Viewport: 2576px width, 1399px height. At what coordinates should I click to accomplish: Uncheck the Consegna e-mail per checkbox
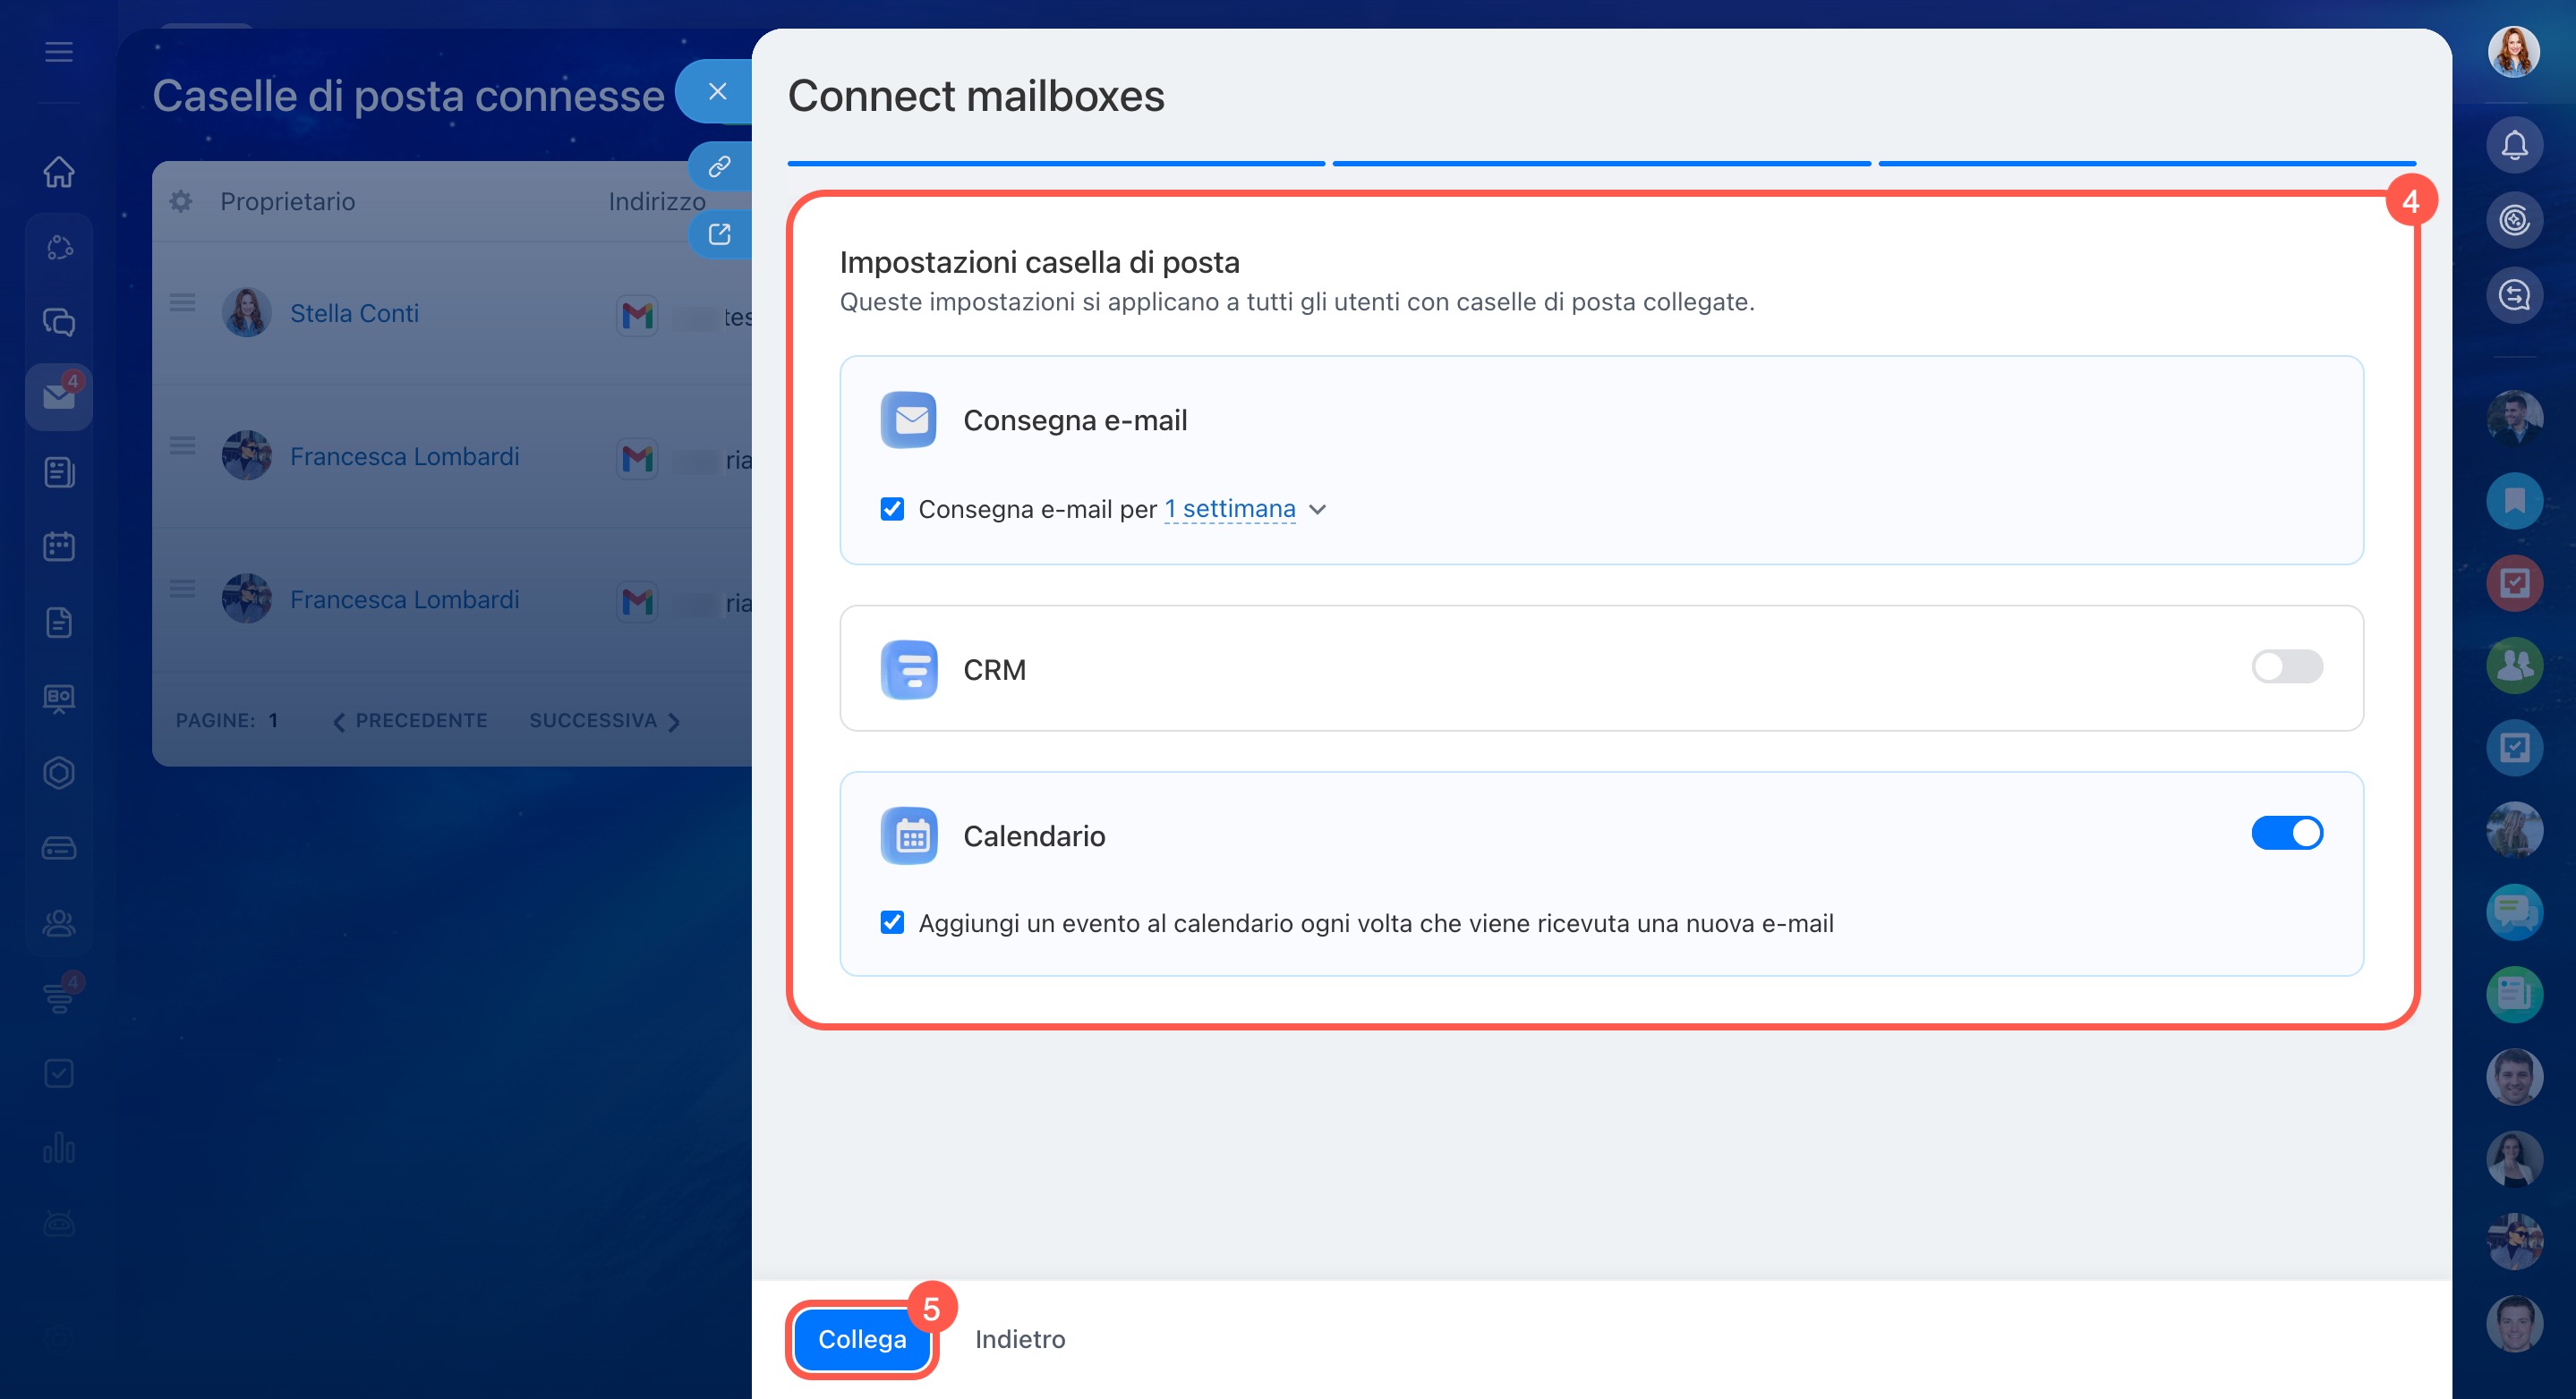[x=892, y=509]
